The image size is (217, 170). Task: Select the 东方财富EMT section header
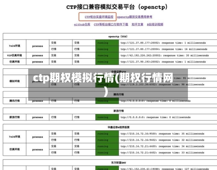coord(118,163)
